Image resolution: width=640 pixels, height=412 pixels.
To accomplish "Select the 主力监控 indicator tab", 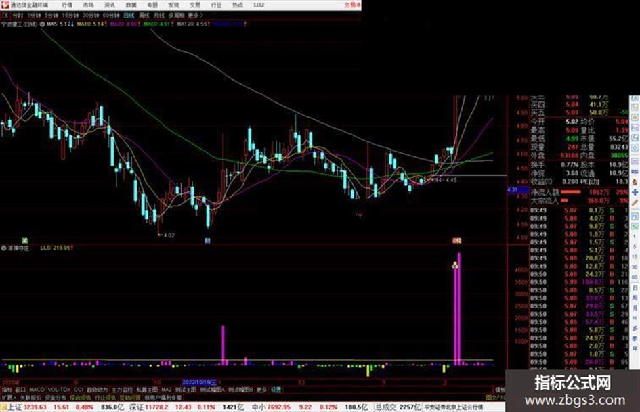I will pos(122,390).
